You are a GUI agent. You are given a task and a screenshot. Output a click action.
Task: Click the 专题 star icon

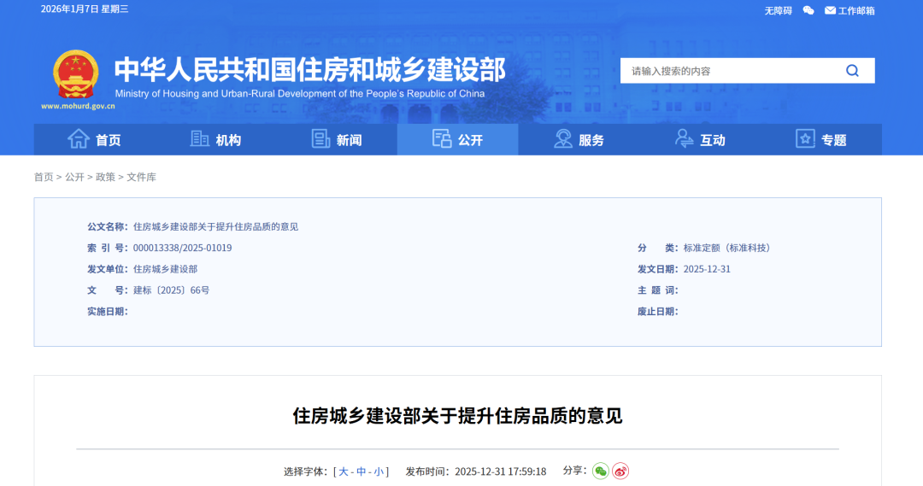click(x=805, y=139)
